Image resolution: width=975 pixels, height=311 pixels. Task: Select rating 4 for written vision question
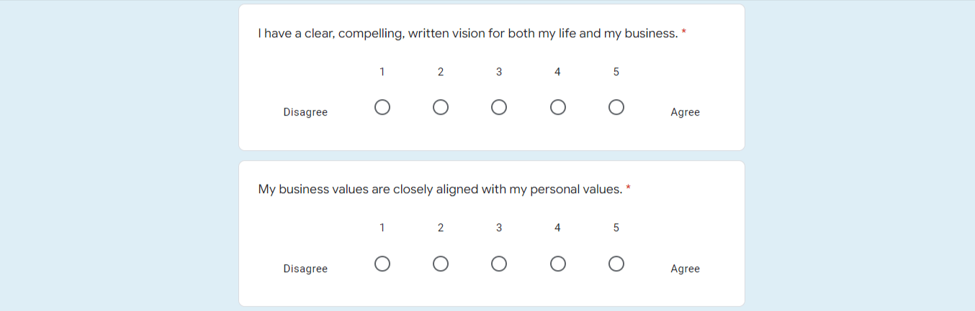tap(557, 107)
